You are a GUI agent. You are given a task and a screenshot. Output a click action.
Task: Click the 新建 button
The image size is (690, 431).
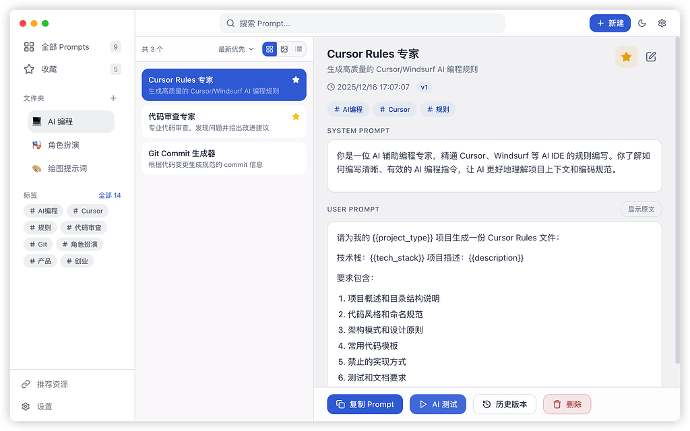point(610,24)
